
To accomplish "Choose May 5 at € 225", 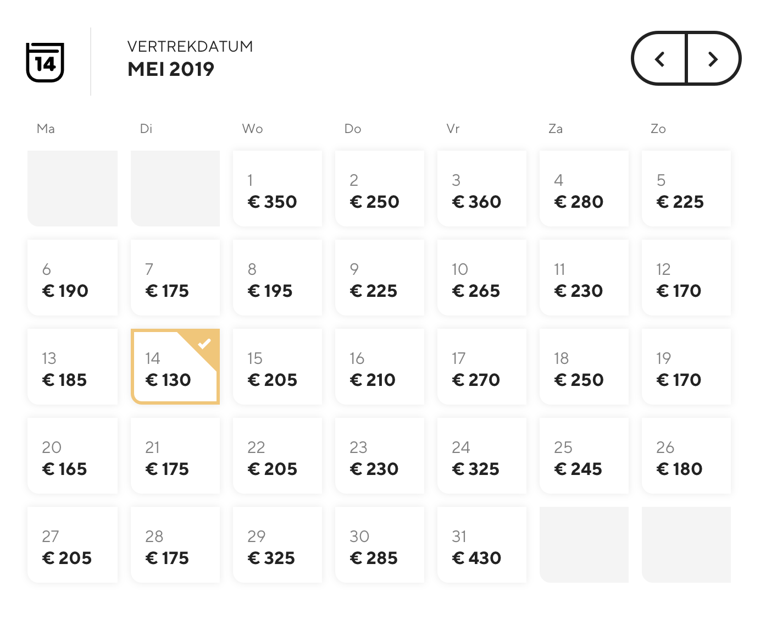I will 686,189.
